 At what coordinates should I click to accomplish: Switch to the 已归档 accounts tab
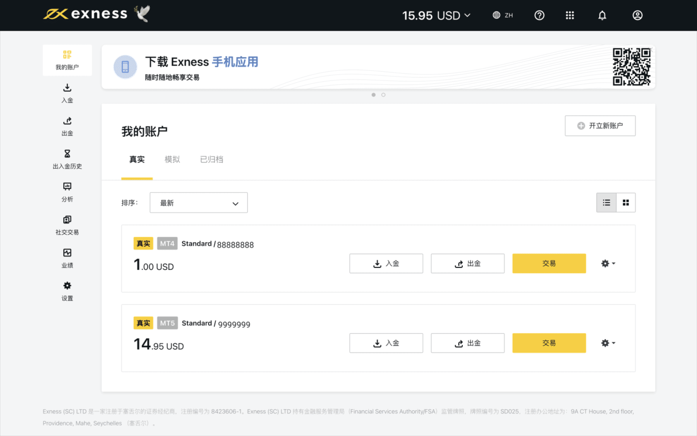[211, 159]
